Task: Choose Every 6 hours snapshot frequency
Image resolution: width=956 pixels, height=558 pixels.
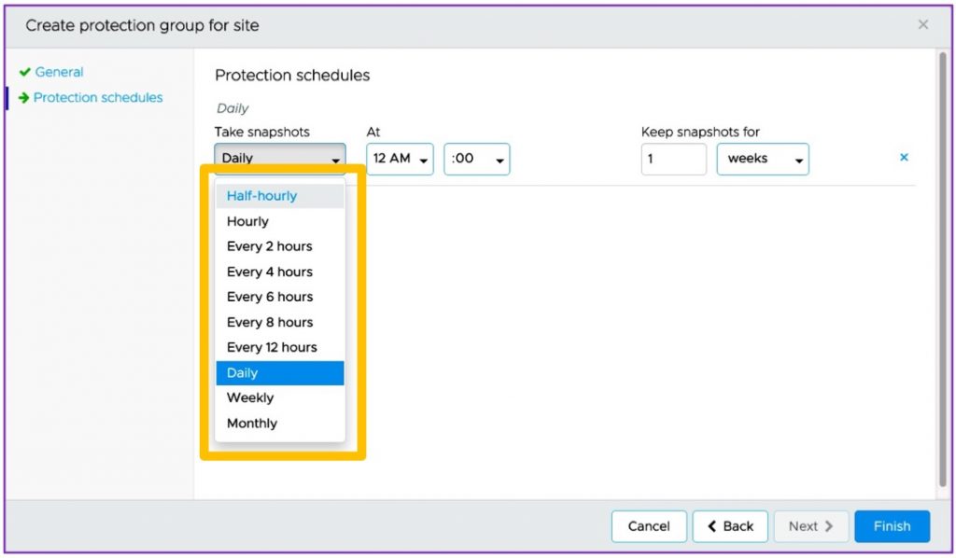Action: tap(270, 297)
